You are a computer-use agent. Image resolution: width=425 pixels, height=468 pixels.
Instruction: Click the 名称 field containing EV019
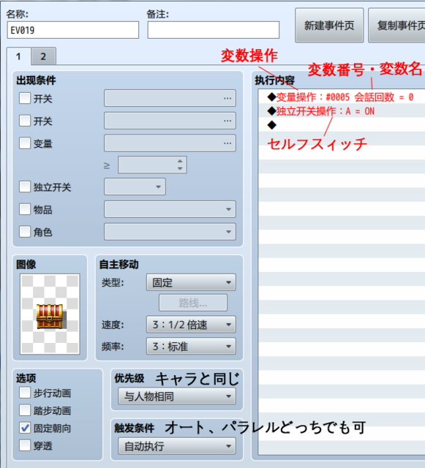click(x=73, y=30)
